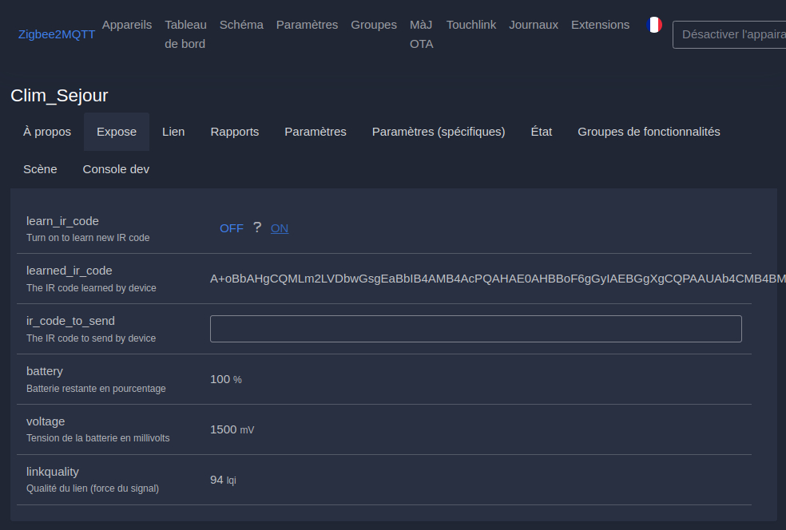Open the top navigation Paramètres page
Viewport: 786px width, 530px height.
(307, 25)
